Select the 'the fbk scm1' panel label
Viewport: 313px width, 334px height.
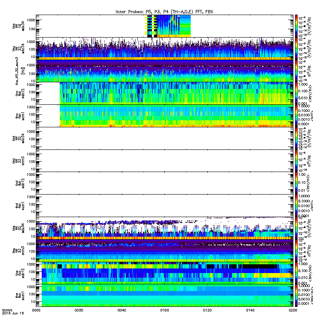tap(20, 296)
